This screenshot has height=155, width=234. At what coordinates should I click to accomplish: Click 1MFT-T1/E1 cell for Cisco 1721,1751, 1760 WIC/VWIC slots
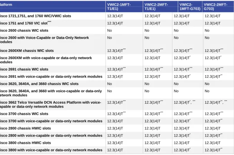[x=115, y=16]
